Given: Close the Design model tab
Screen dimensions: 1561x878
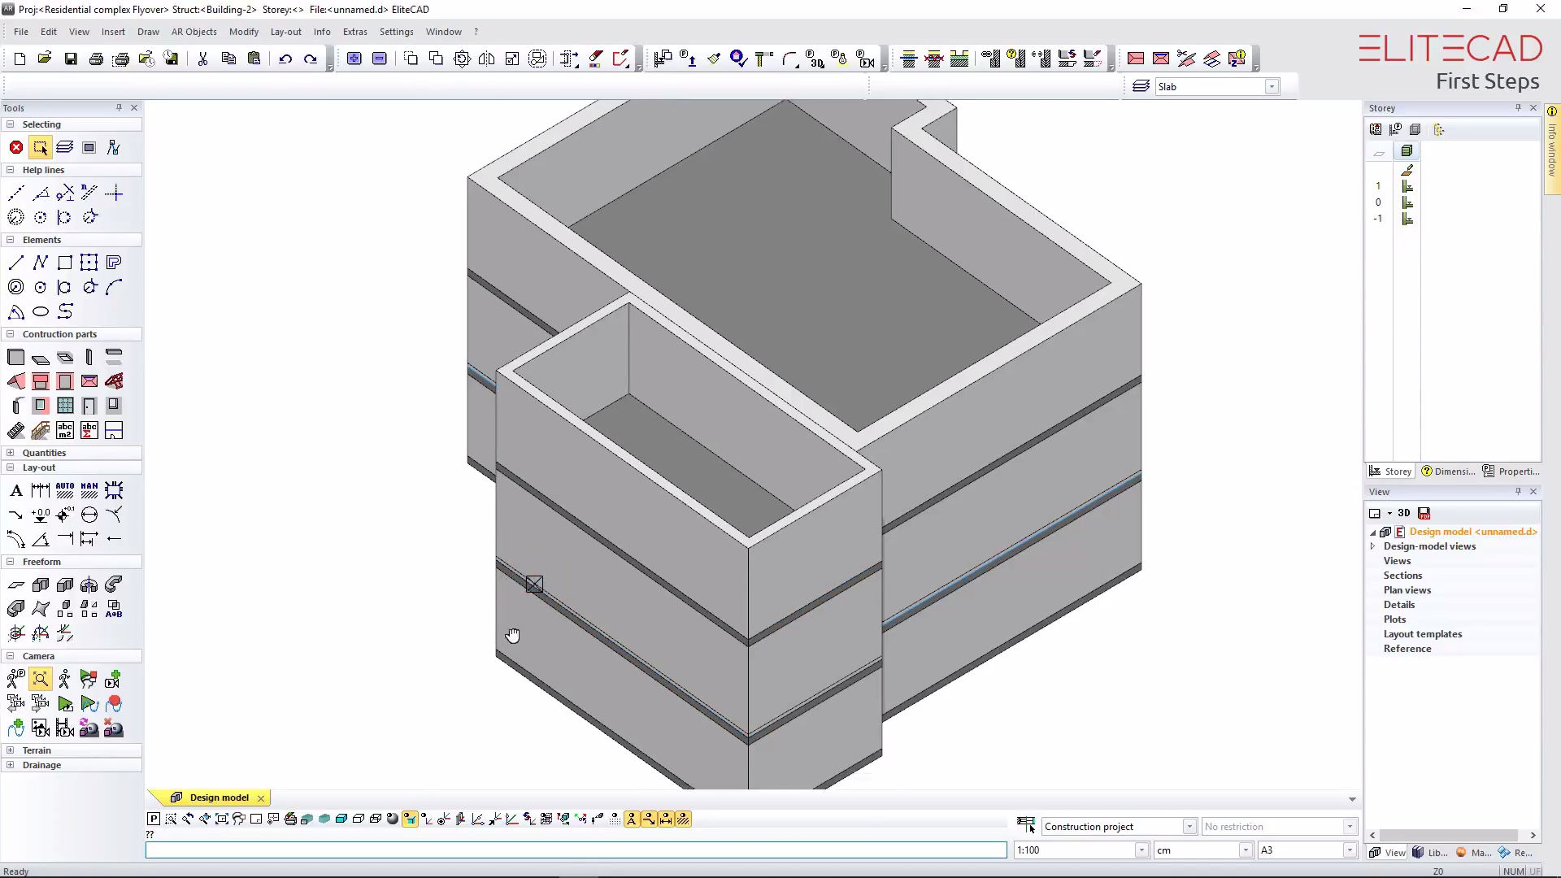Looking at the screenshot, I should [260, 798].
